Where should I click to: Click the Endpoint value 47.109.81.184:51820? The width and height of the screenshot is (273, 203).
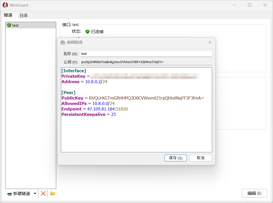pos(107,109)
